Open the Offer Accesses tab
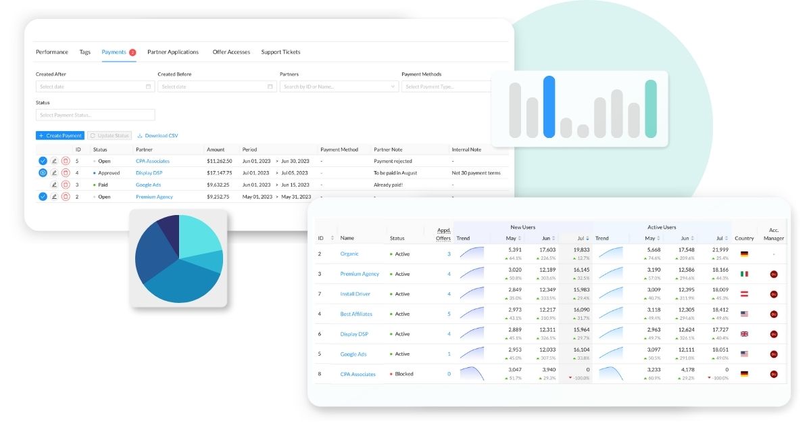Screen dimensions: 811x424 click(x=231, y=52)
